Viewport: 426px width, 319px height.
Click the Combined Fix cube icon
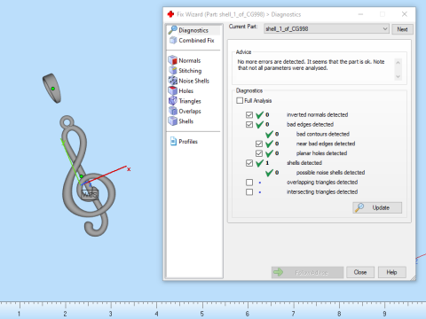(x=173, y=40)
